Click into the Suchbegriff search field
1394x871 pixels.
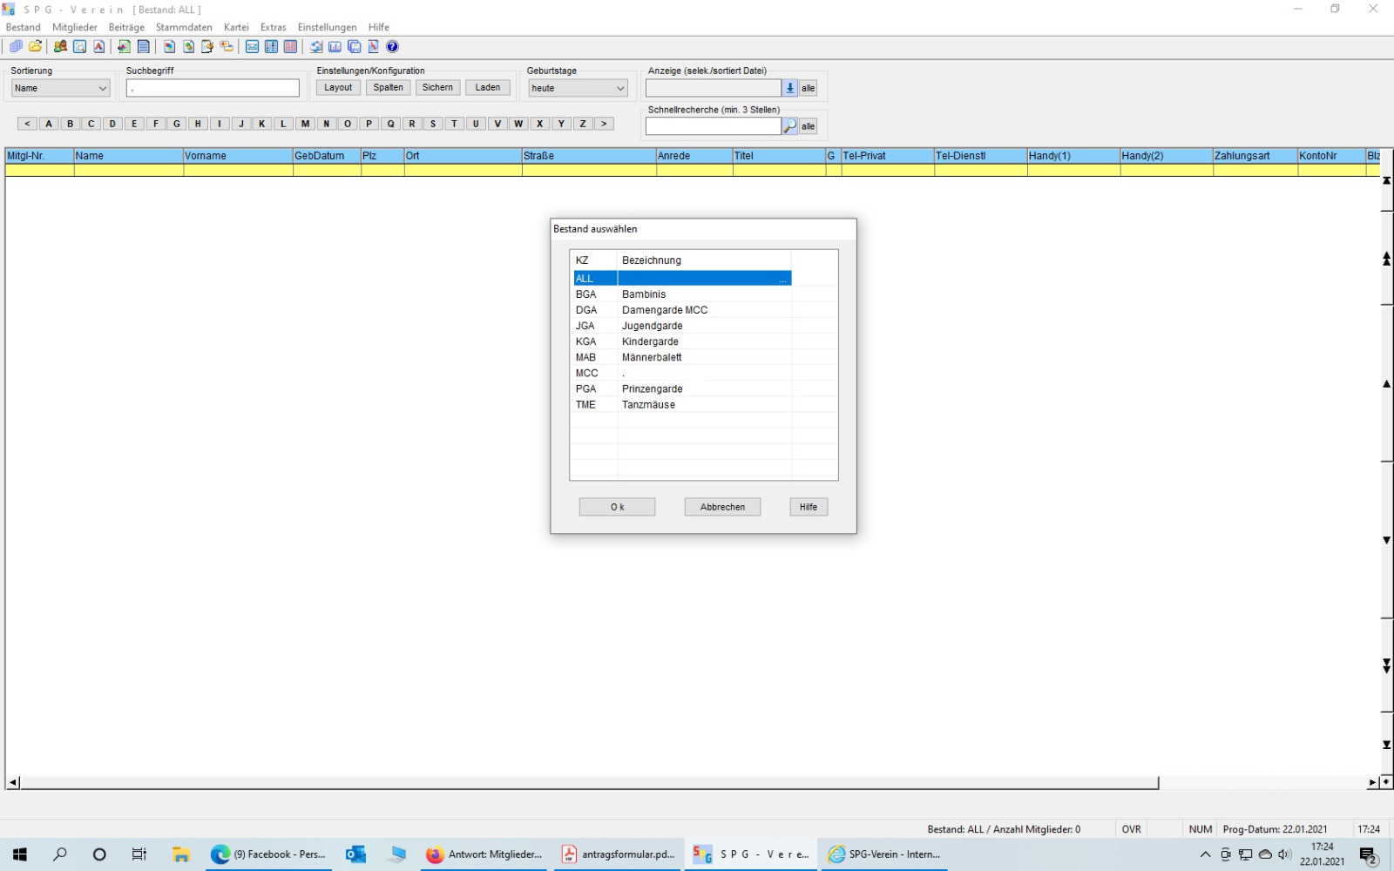tap(213, 88)
